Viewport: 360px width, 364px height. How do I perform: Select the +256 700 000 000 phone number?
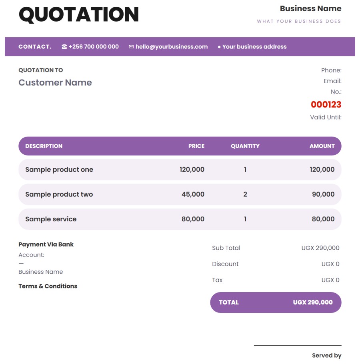pos(94,47)
